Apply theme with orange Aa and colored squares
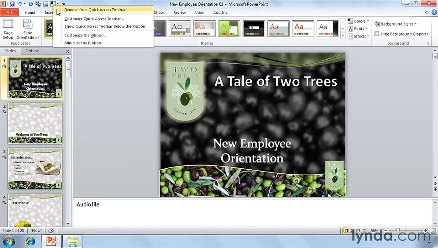The width and height of the screenshot is (438, 248). pyautogui.click(x=205, y=29)
